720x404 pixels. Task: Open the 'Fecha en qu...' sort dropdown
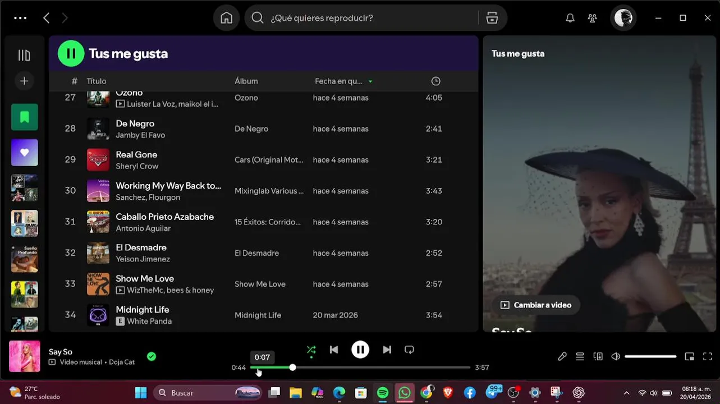coord(343,81)
